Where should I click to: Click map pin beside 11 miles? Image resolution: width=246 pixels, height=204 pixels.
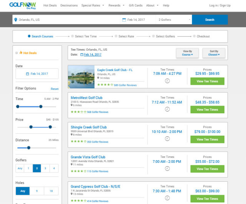72,164
